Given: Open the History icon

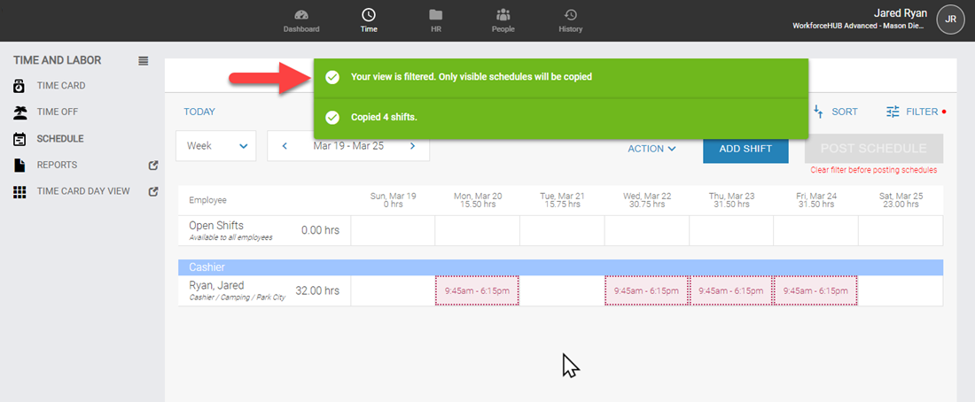Looking at the screenshot, I should coord(571,15).
